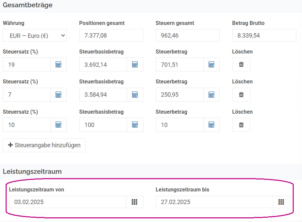Click calculator icon beside Steuerbasisbetrag 100
302x222 pixels.
(135, 125)
